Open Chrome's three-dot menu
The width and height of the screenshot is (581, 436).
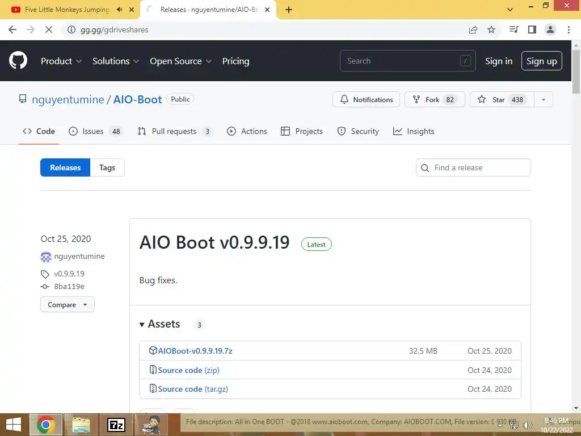click(x=569, y=30)
